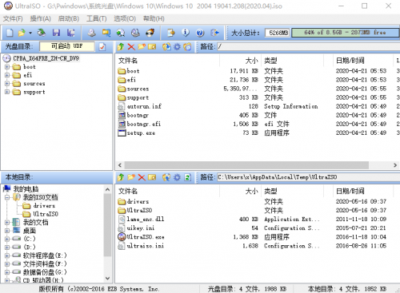
Task: Click right arrow of image list horizontal scrollbar
Action: pos(395,165)
